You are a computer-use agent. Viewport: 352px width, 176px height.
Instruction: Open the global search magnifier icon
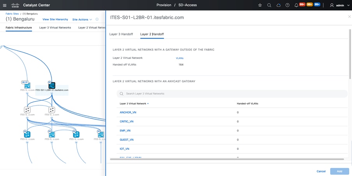click(269, 5)
